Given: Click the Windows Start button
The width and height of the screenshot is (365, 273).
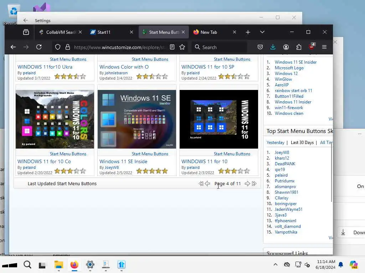Looking at the screenshot, I should 10,265.
